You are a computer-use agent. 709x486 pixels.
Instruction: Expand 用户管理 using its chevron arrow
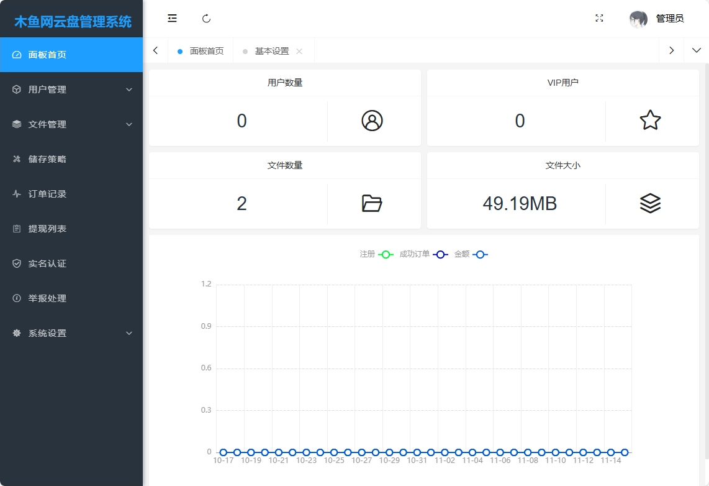(129, 89)
